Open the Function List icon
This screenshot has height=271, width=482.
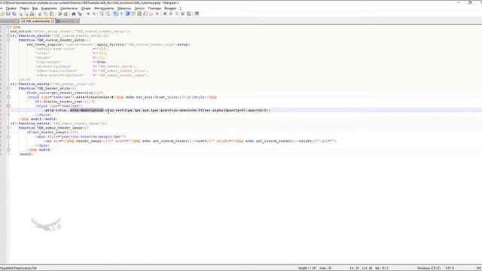[x=145, y=14]
